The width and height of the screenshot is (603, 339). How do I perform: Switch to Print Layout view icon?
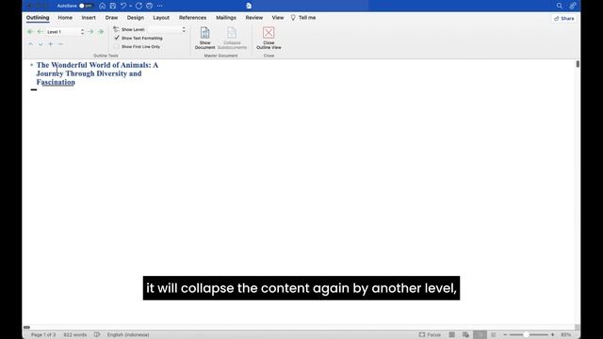click(452, 335)
